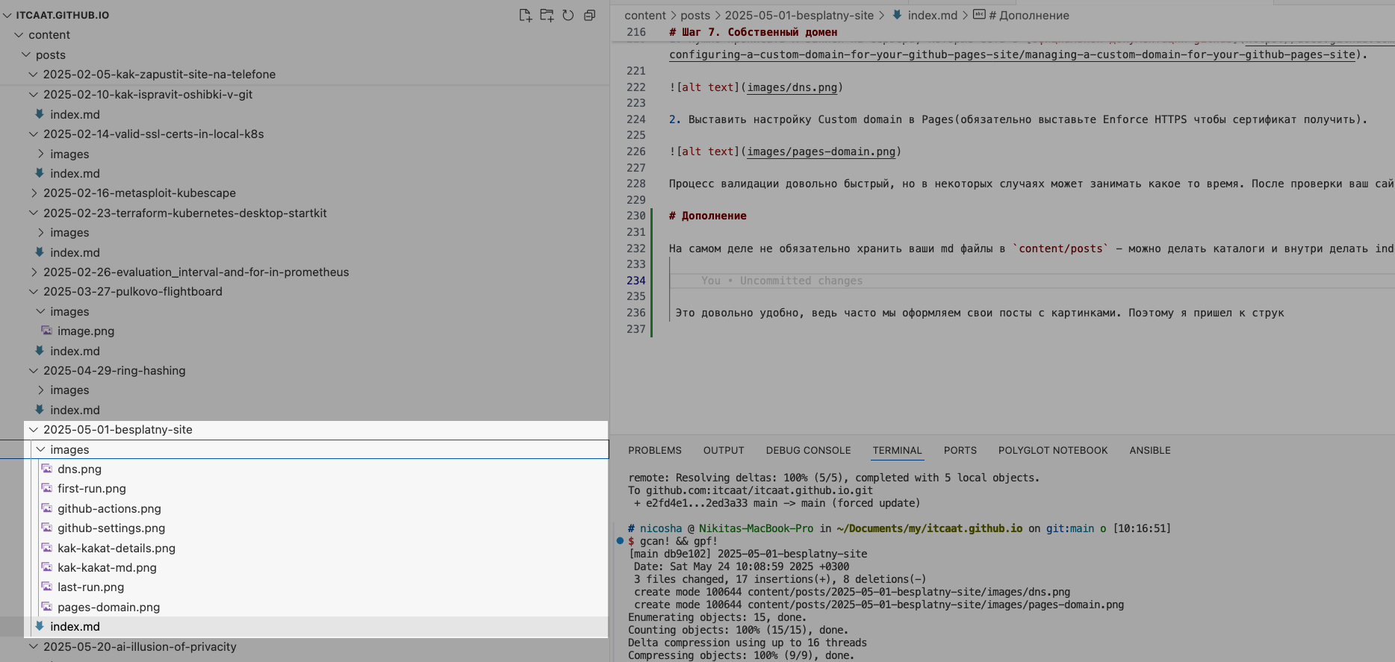
Task: Click markdown icon of index.md in besplatny-site
Action: tap(40, 626)
